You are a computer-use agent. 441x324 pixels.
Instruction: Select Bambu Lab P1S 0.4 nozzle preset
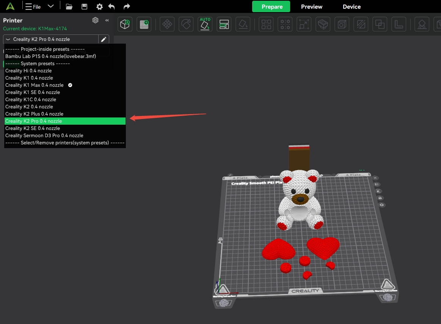point(50,56)
